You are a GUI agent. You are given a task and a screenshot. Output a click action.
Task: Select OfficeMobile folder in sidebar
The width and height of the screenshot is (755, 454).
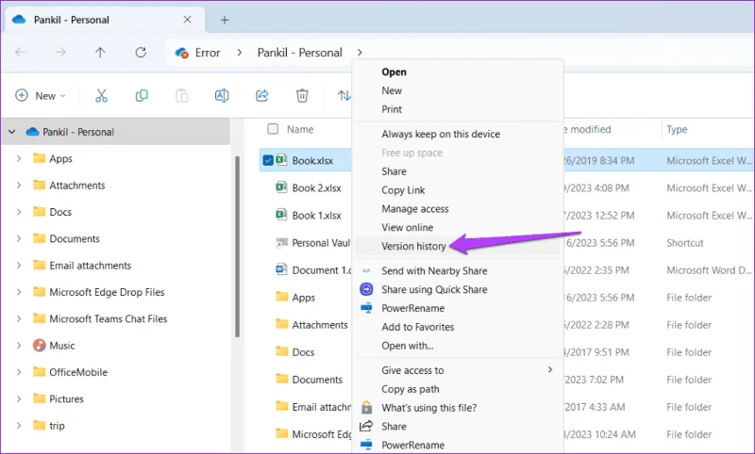point(78,372)
